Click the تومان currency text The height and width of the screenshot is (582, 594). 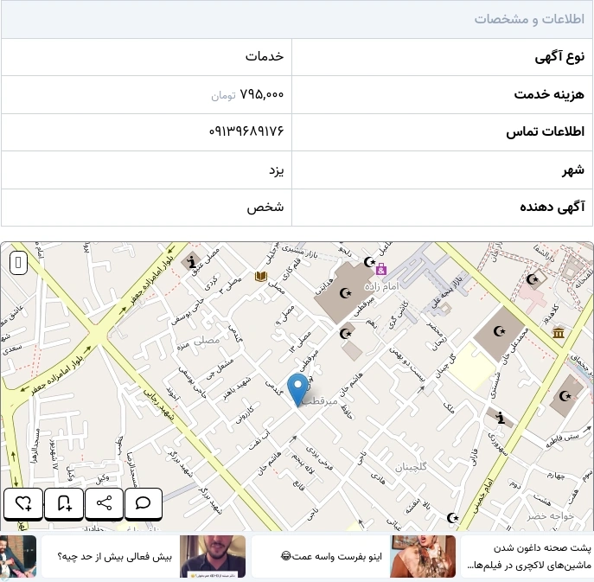point(224,95)
